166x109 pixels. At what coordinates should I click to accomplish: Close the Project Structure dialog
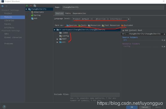(164, 1)
